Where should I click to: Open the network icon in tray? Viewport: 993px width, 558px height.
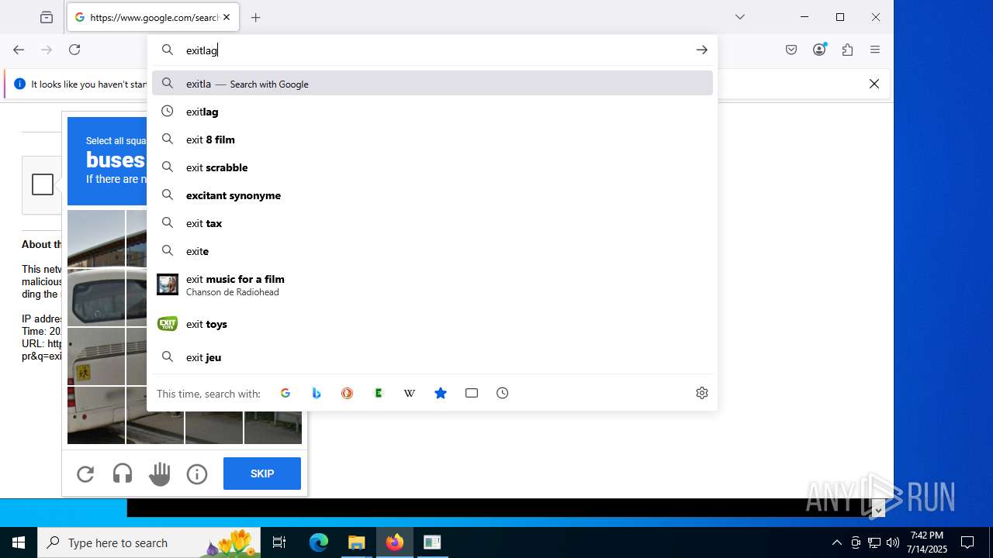(874, 542)
